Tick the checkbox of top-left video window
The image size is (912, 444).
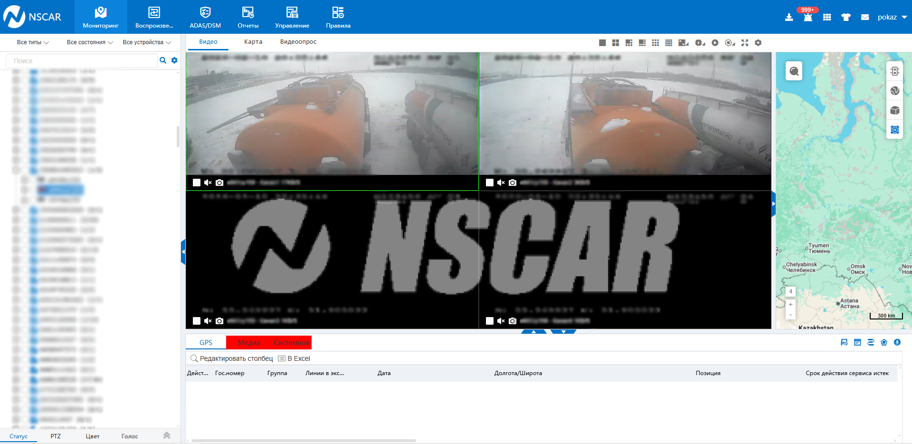[x=197, y=183]
